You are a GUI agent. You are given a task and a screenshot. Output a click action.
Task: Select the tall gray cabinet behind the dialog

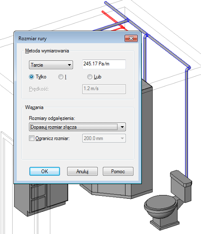click(x=147, y=134)
